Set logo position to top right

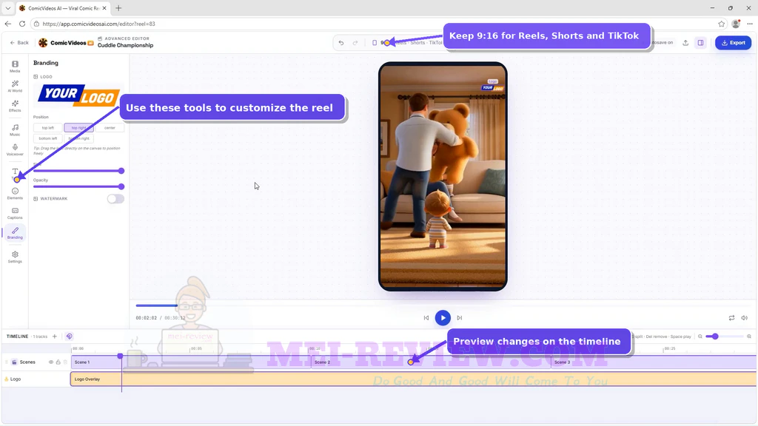tap(78, 127)
